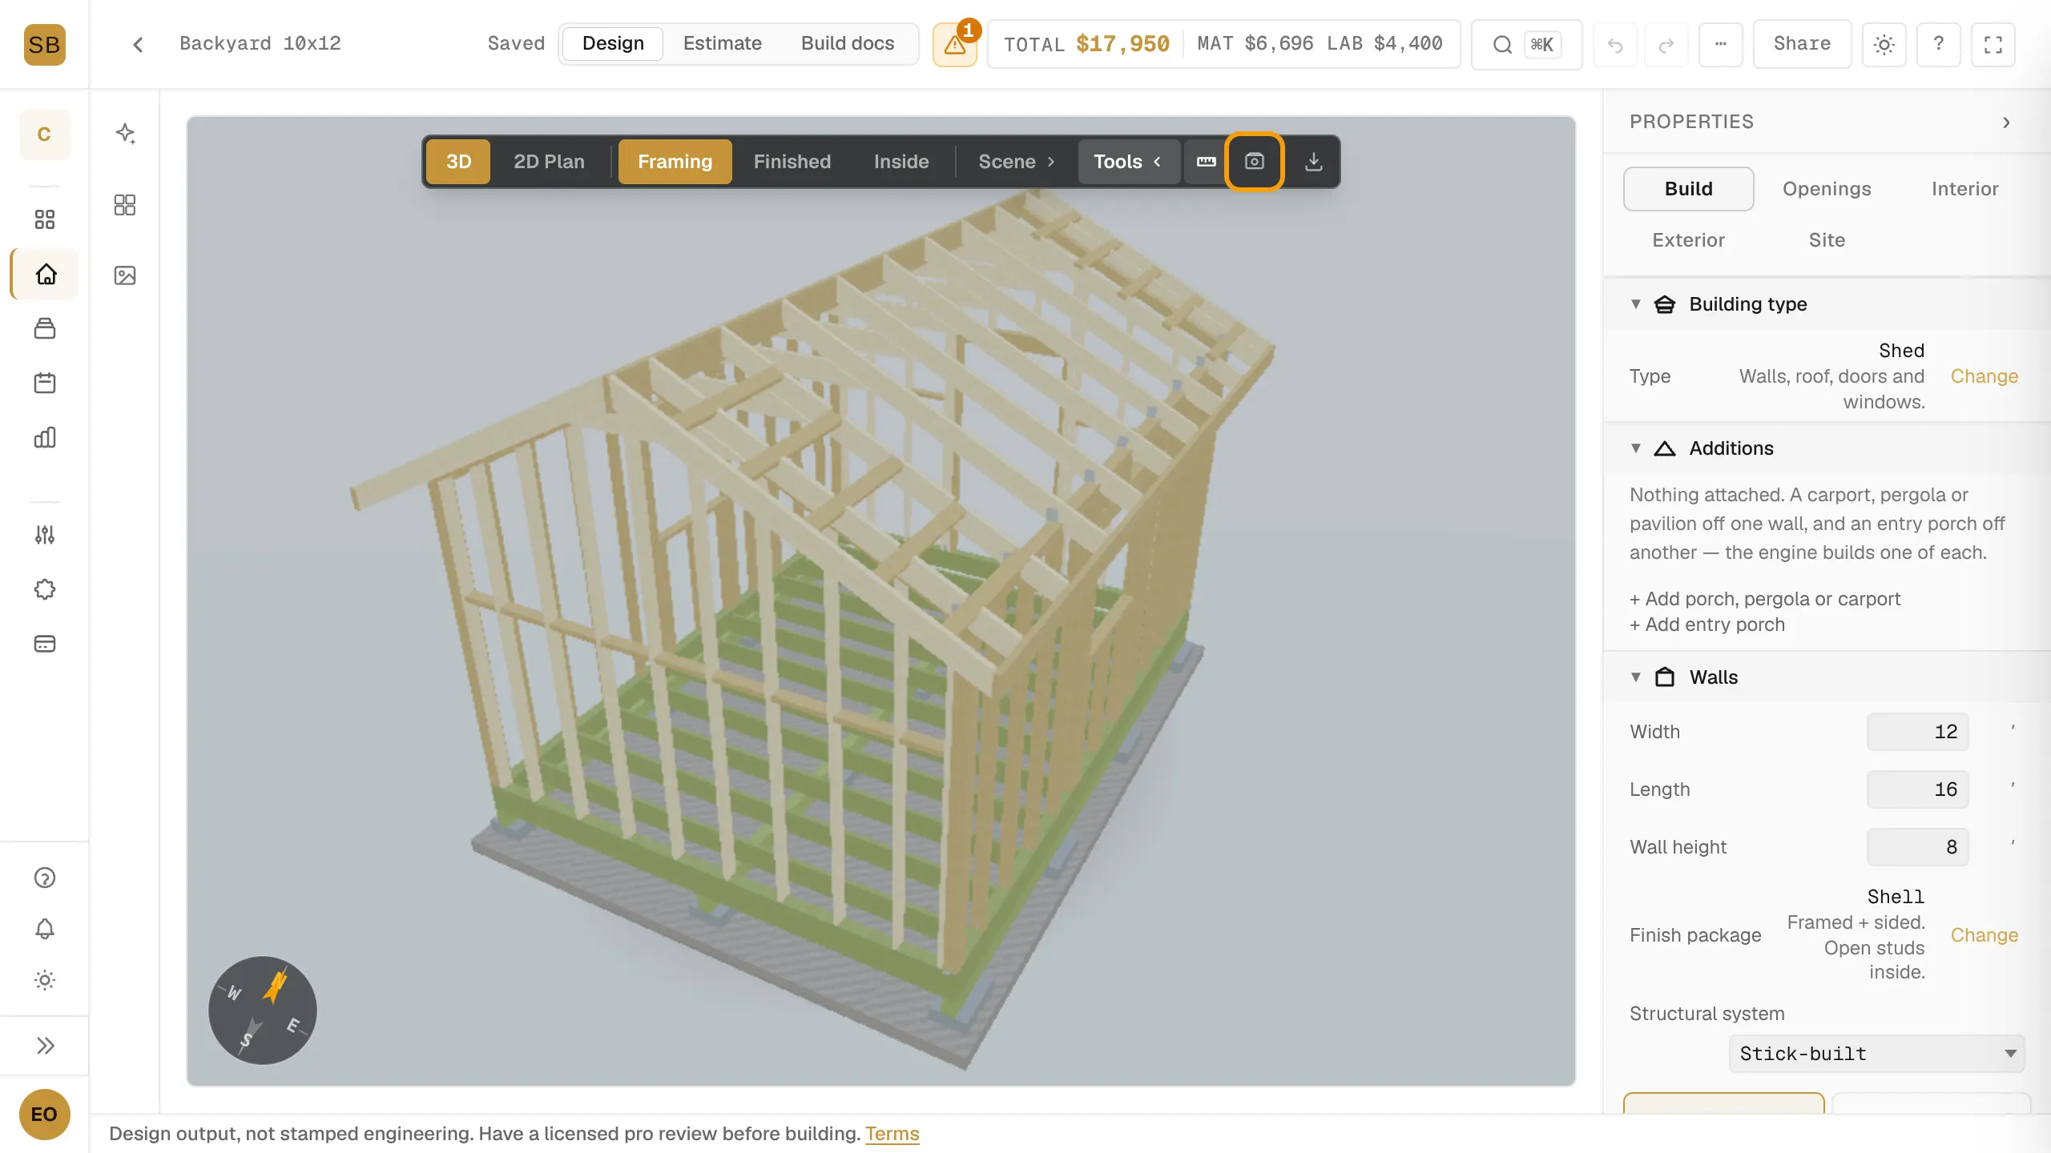Open help via the question mark button
The image size is (2051, 1153).
1938,44
